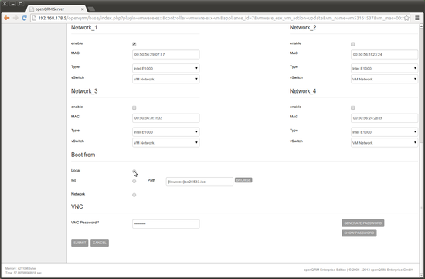The height and width of the screenshot is (279, 425).
Task: Select Network boot radio button
Action: (x=134, y=195)
